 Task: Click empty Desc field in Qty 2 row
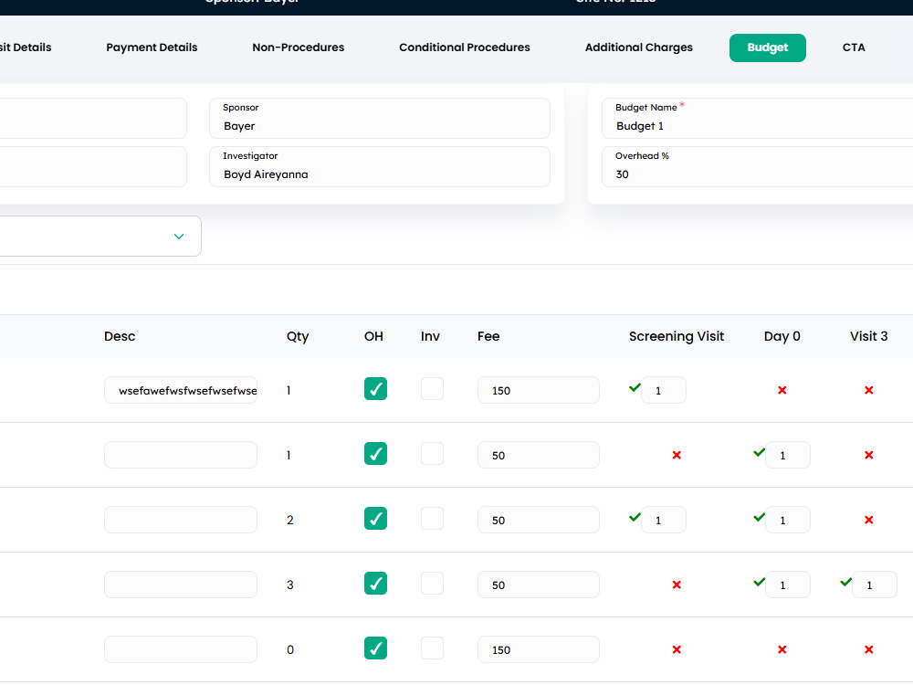[x=181, y=520]
